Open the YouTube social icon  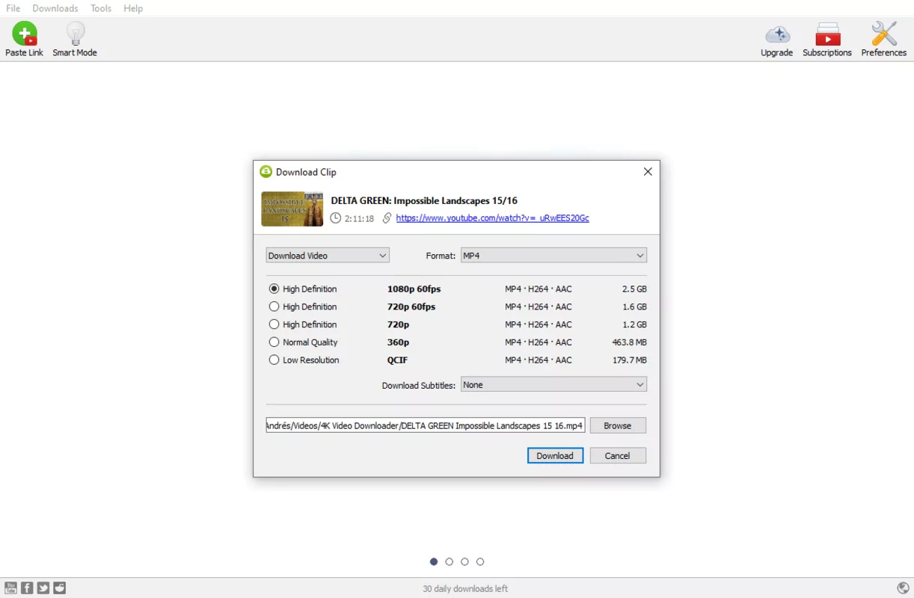pyautogui.click(x=10, y=588)
